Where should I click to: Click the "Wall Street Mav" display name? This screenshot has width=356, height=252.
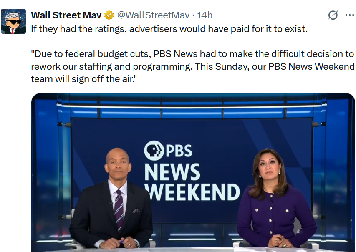click(x=67, y=15)
